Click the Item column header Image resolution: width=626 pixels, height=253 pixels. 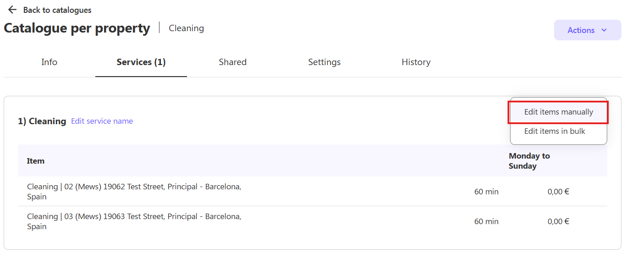(36, 161)
